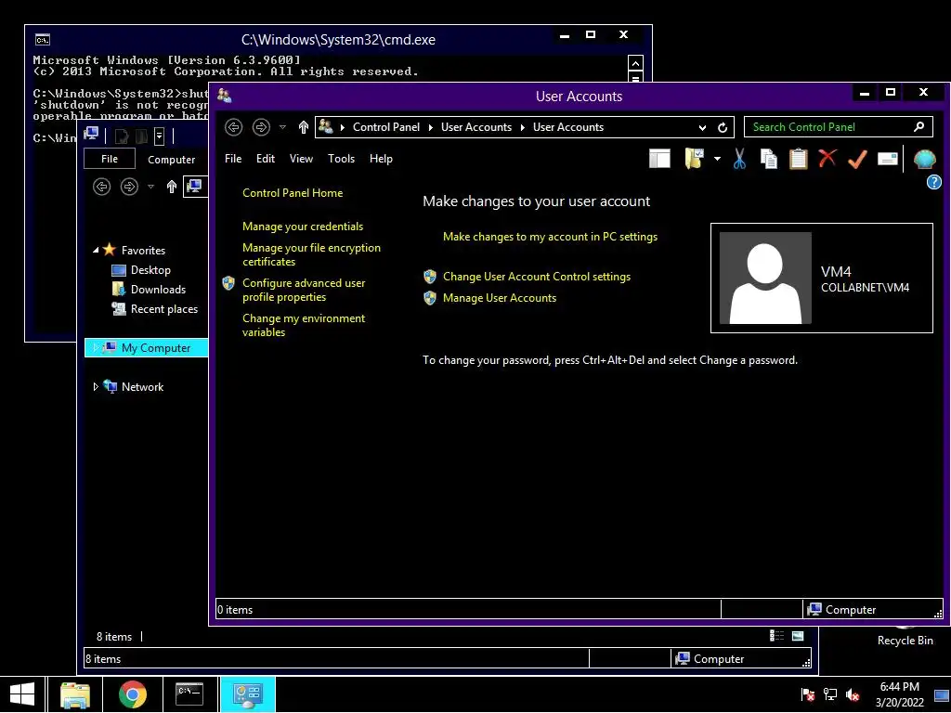
Task: Open Change my environment variables link
Action: [x=304, y=325]
